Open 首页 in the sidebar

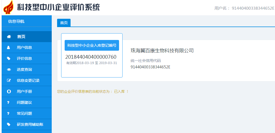[x=27, y=37]
